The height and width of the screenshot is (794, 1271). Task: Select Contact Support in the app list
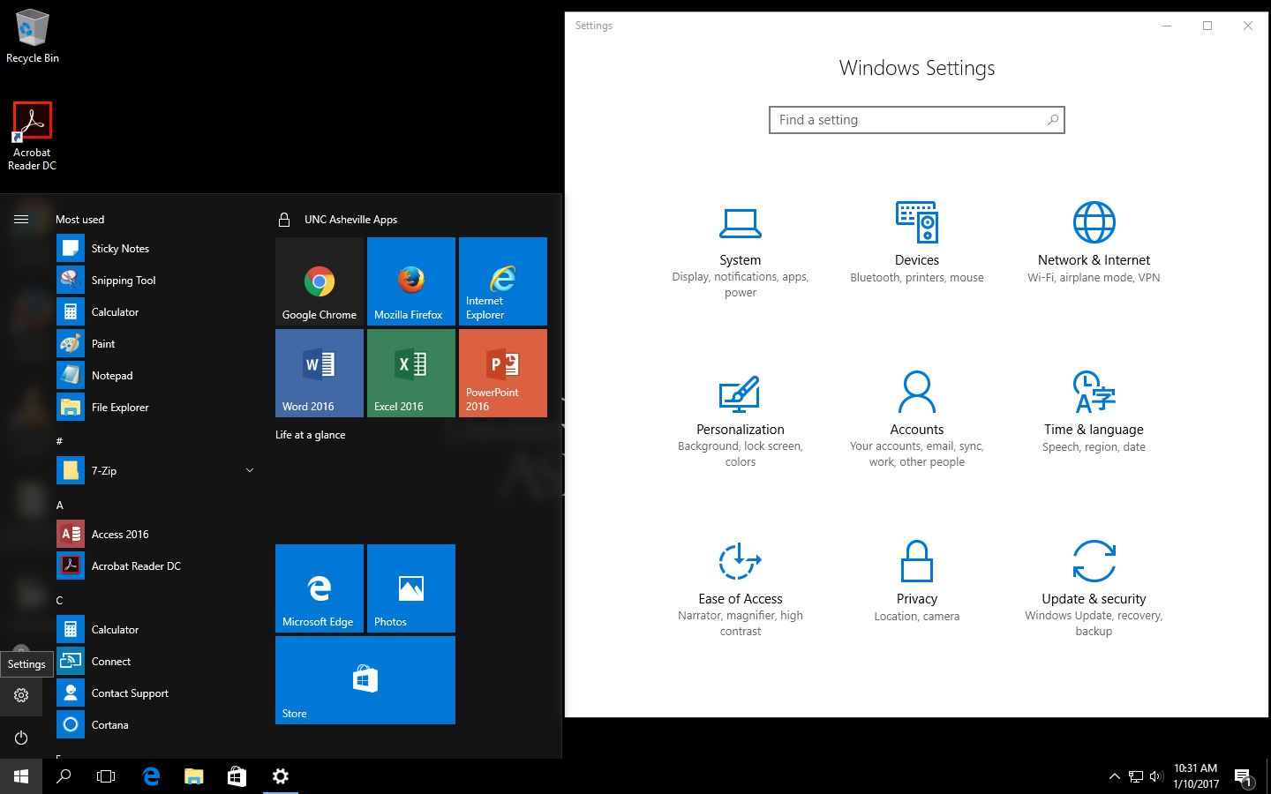(130, 693)
